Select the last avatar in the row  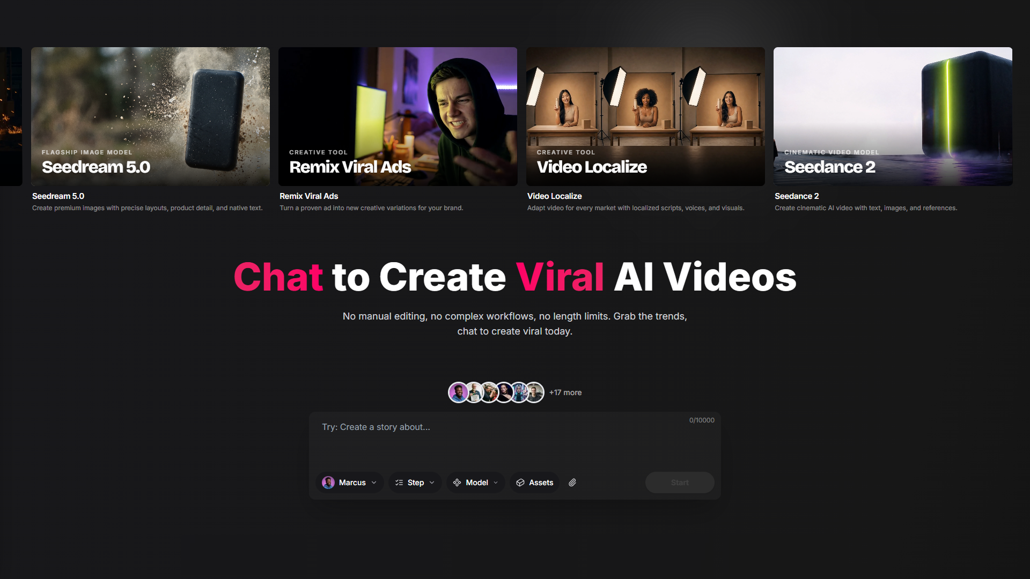pos(534,392)
